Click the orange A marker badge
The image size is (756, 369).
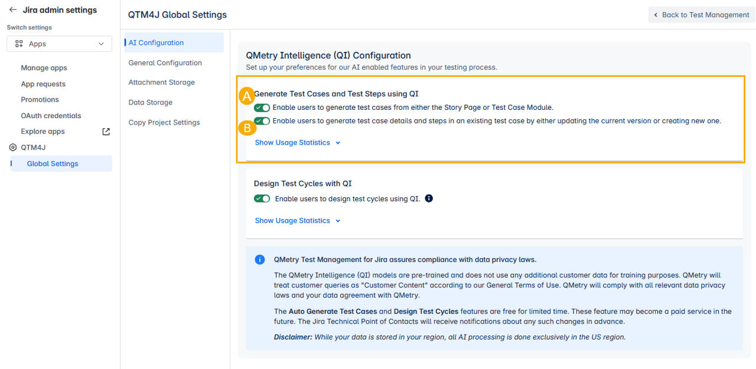pos(246,96)
